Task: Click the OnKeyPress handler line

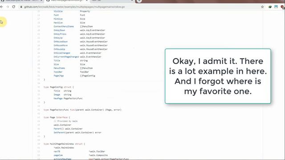Action: pos(79,34)
